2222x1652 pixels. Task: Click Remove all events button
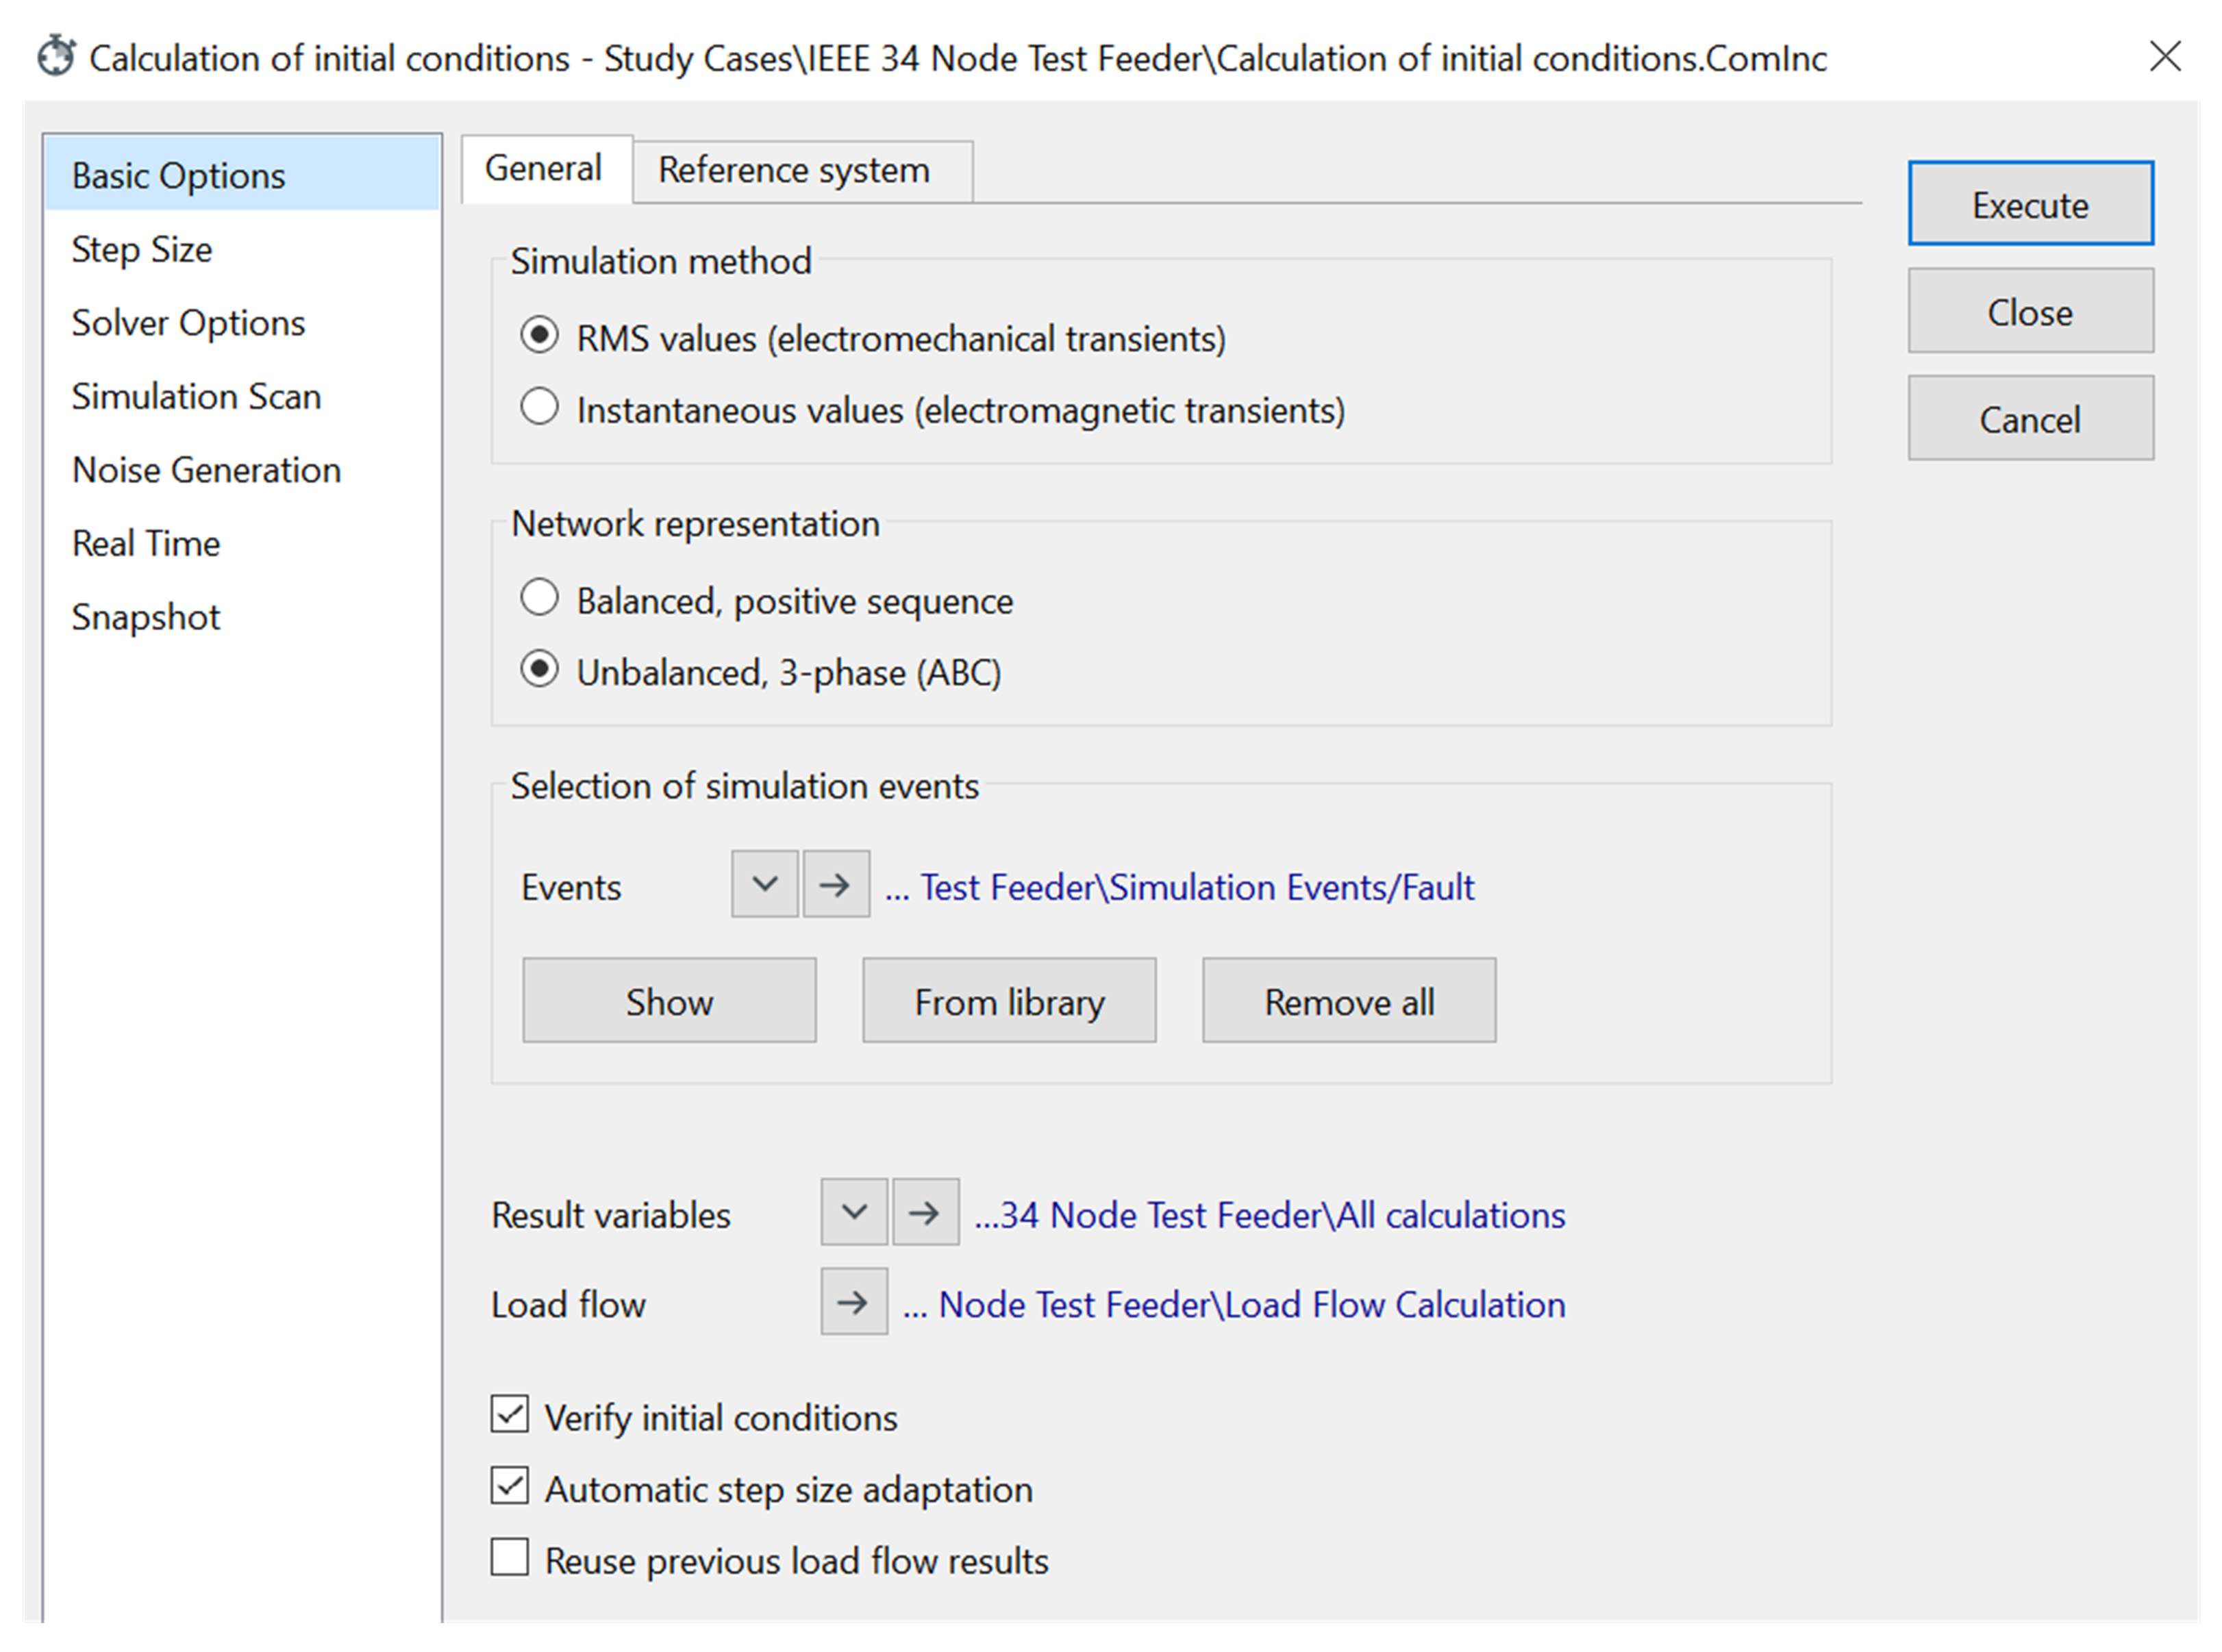coord(1348,1001)
